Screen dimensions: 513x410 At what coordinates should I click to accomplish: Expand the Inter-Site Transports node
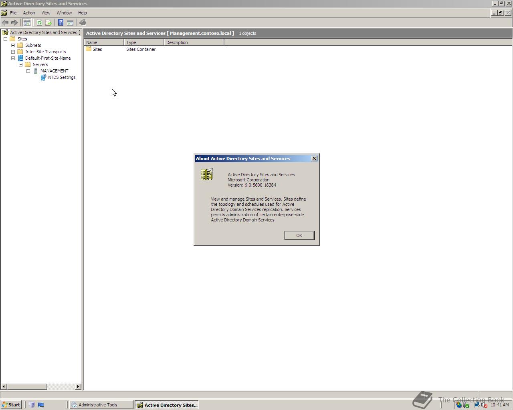pyautogui.click(x=13, y=52)
